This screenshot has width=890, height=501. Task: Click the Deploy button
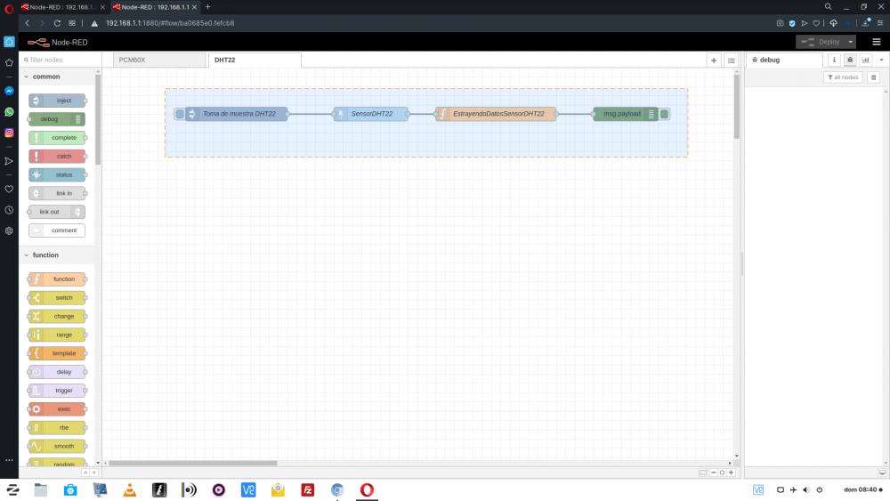[821, 42]
